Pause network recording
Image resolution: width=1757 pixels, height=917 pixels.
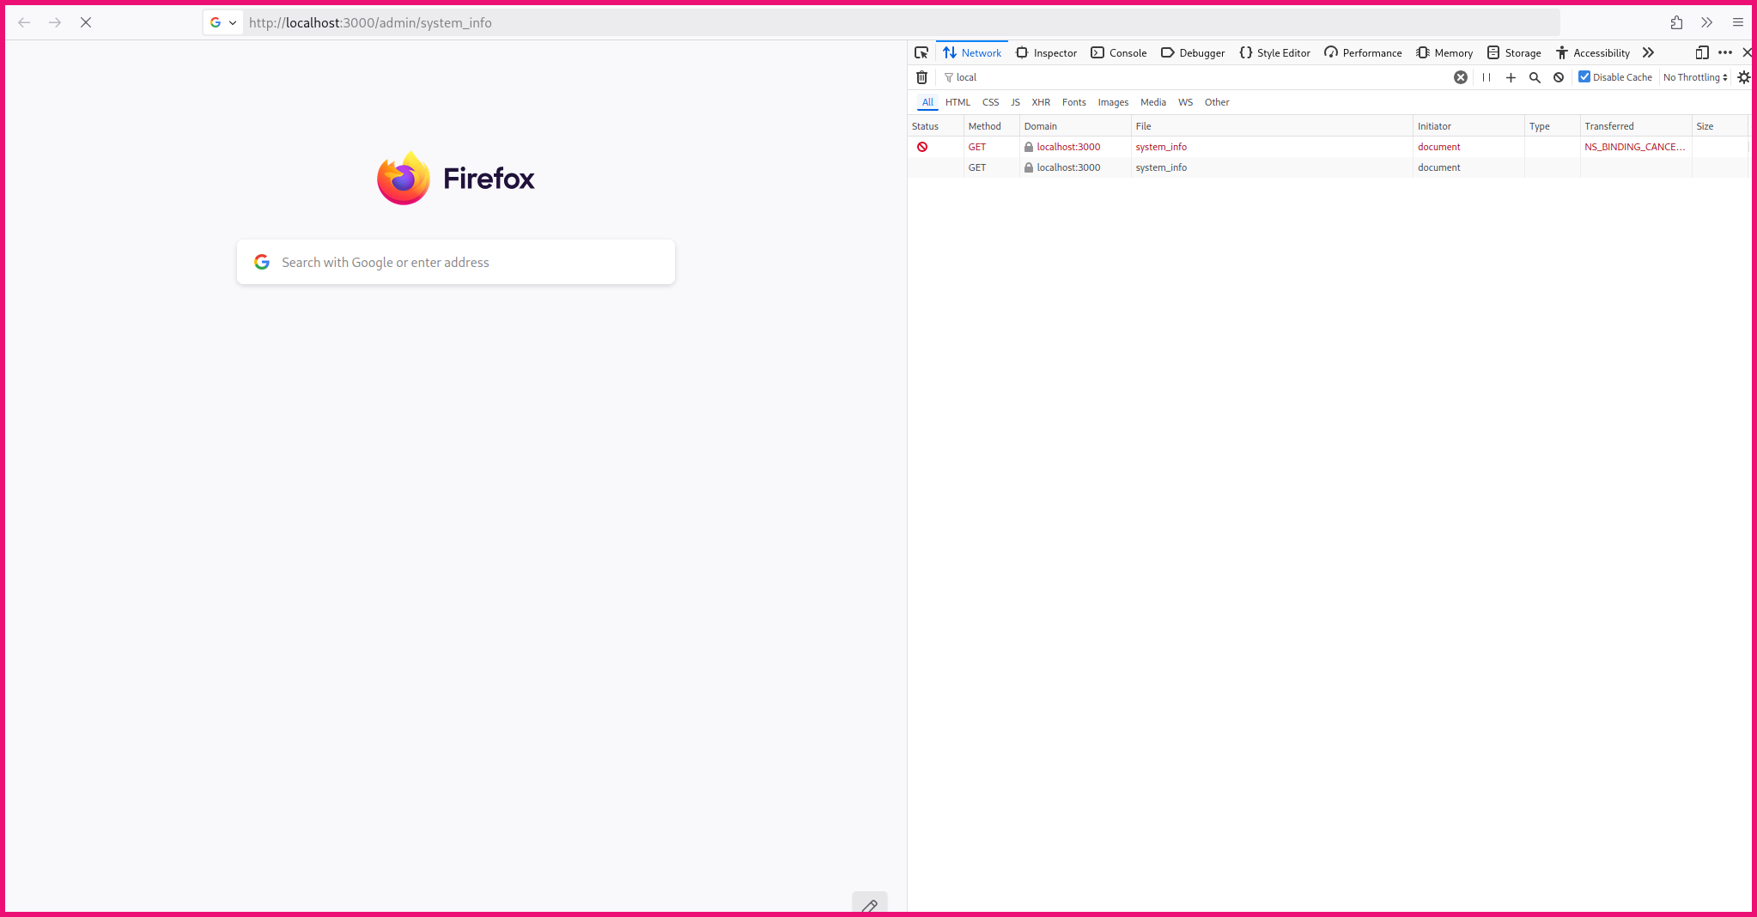[1486, 77]
